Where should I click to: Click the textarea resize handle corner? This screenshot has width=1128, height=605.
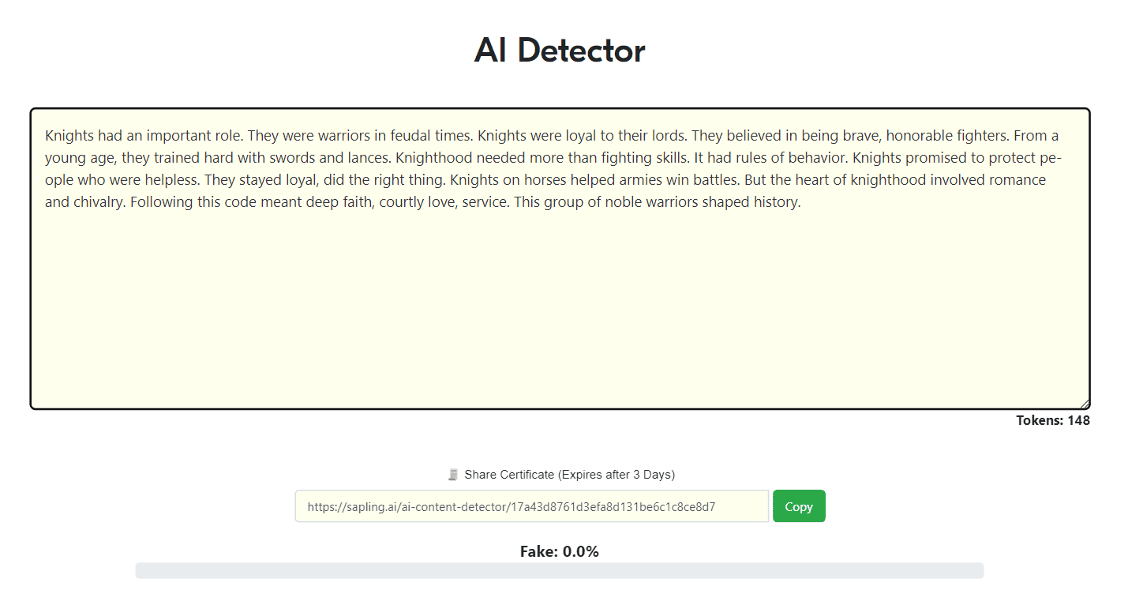point(1085,404)
